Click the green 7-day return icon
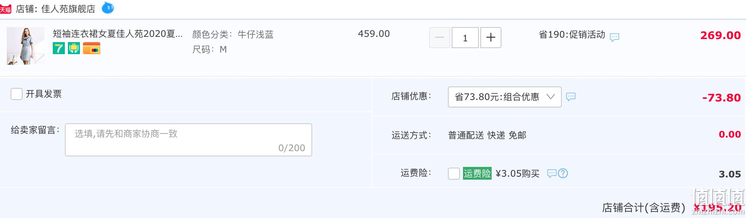The image size is (748, 218). [x=59, y=48]
